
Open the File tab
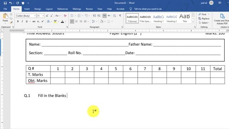click(x=5, y=9)
